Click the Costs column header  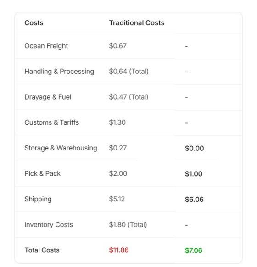[x=34, y=23]
